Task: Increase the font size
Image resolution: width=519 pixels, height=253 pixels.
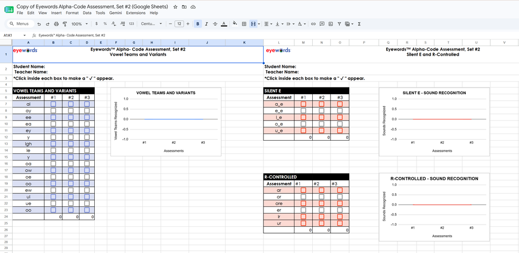Action: [188, 24]
